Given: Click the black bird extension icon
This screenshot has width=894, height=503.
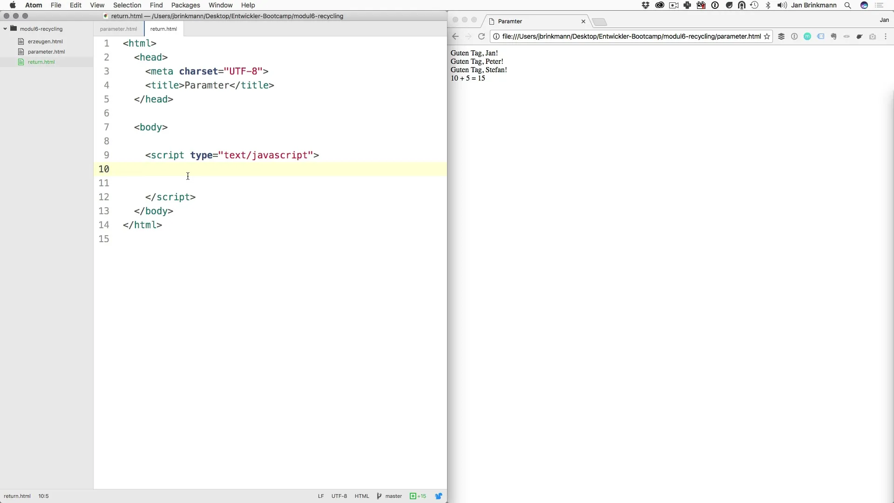Looking at the screenshot, I should [860, 36].
